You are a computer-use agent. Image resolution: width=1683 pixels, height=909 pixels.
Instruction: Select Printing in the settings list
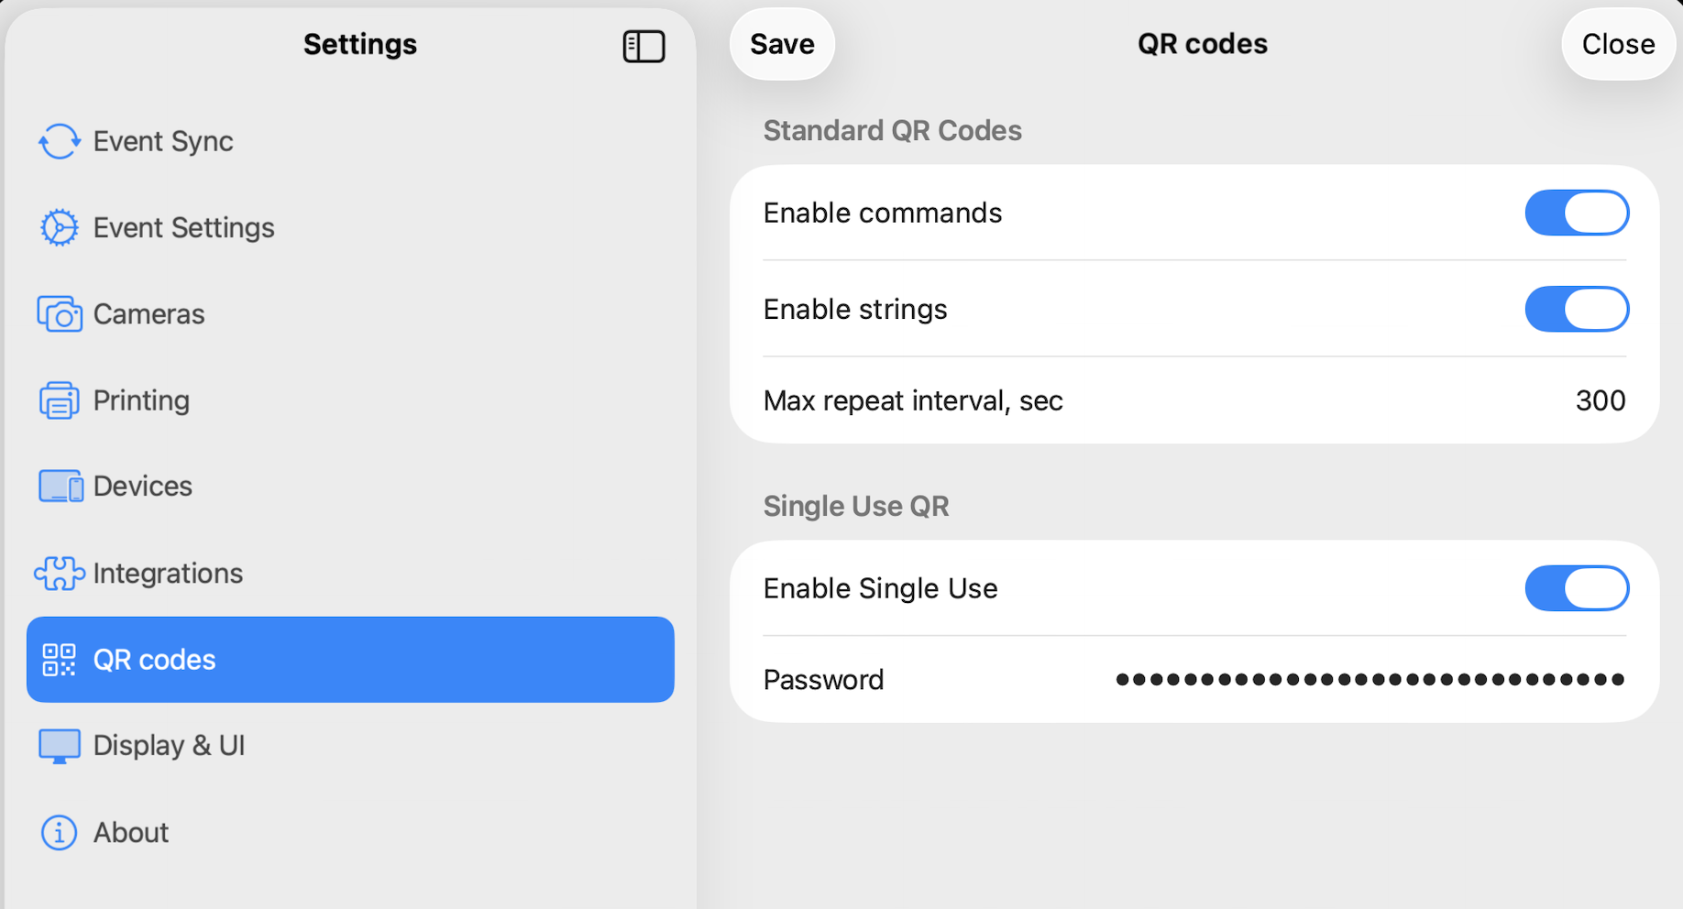tap(141, 400)
